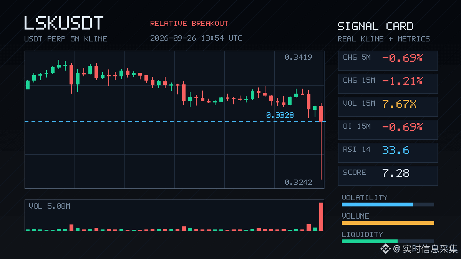Click the LSKUSDT symbol title

pos(64,23)
